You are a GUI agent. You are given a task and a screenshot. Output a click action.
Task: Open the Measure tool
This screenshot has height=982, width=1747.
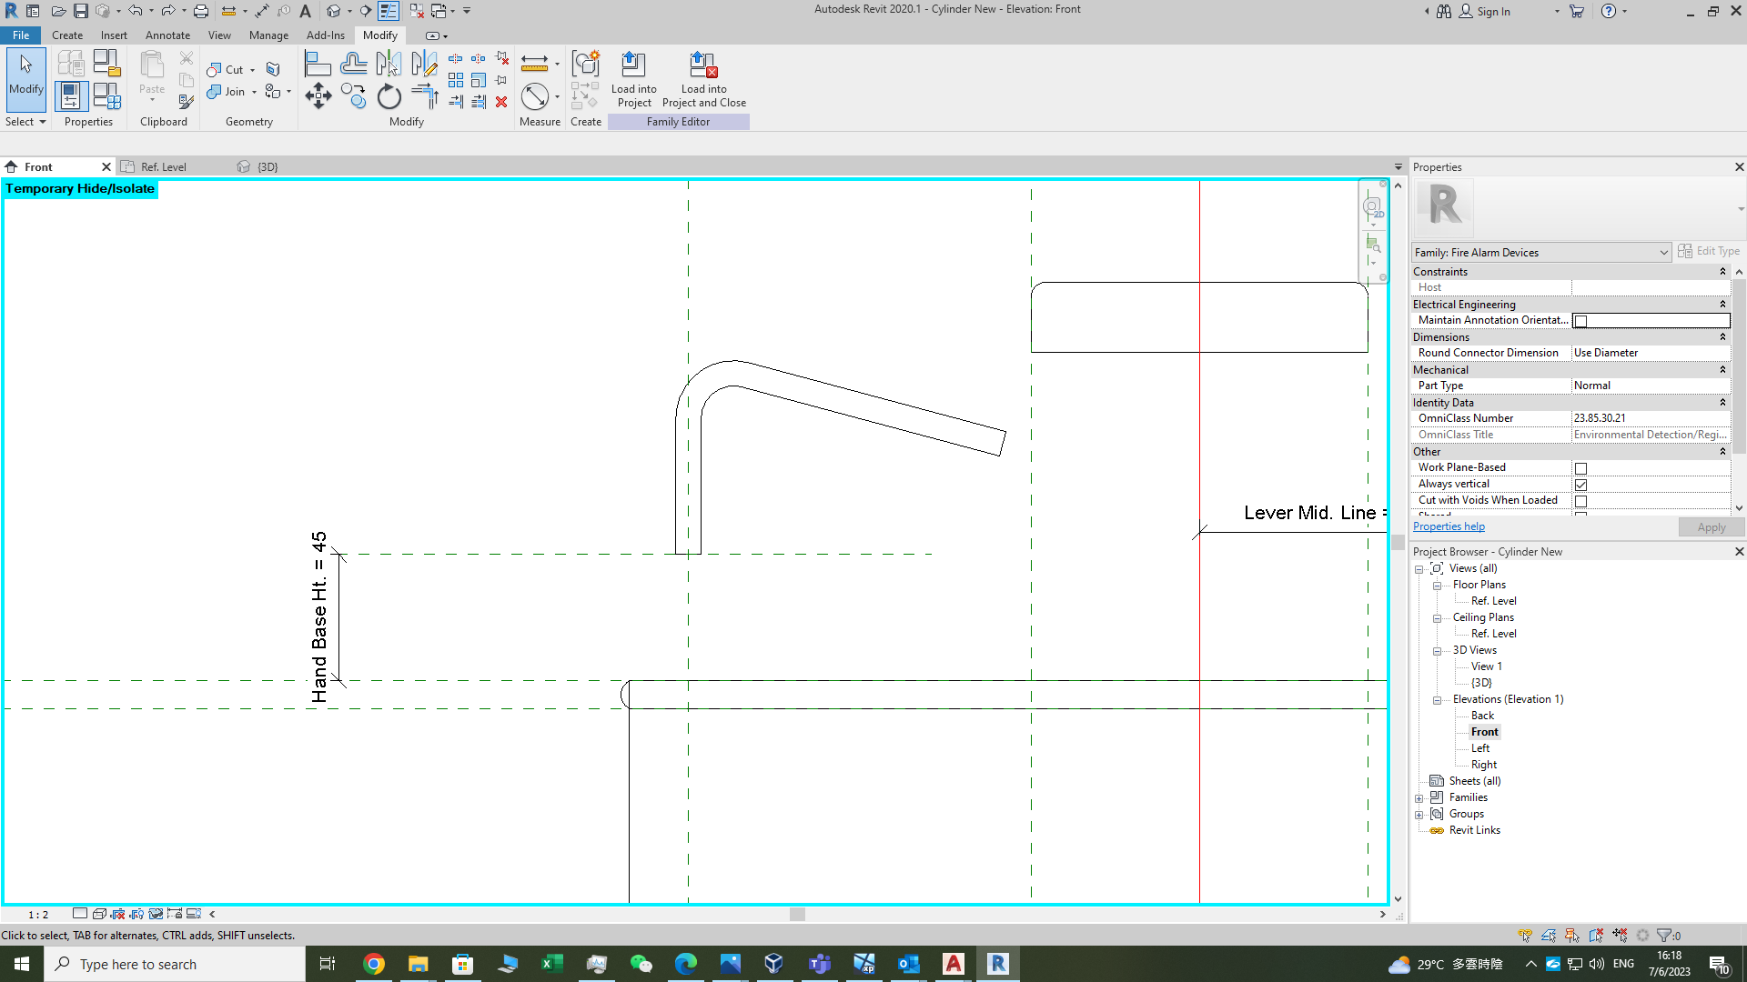(x=536, y=95)
